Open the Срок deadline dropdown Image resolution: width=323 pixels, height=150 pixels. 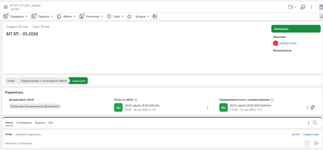coord(115,16)
